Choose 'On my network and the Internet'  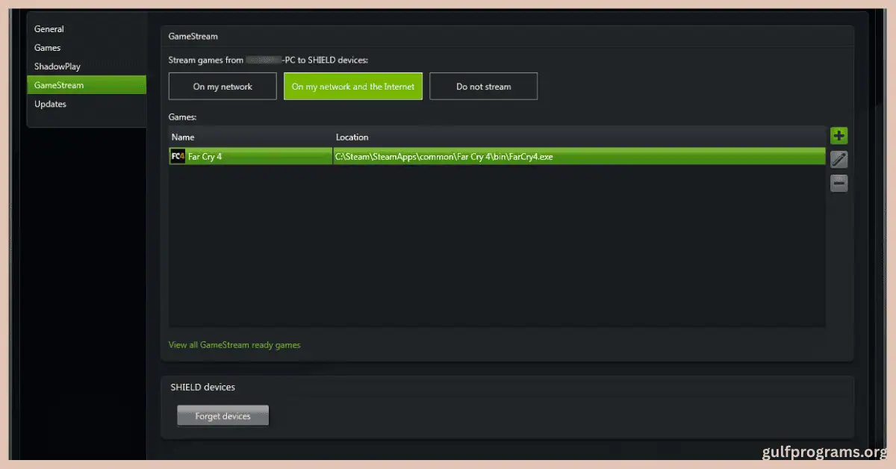353,87
